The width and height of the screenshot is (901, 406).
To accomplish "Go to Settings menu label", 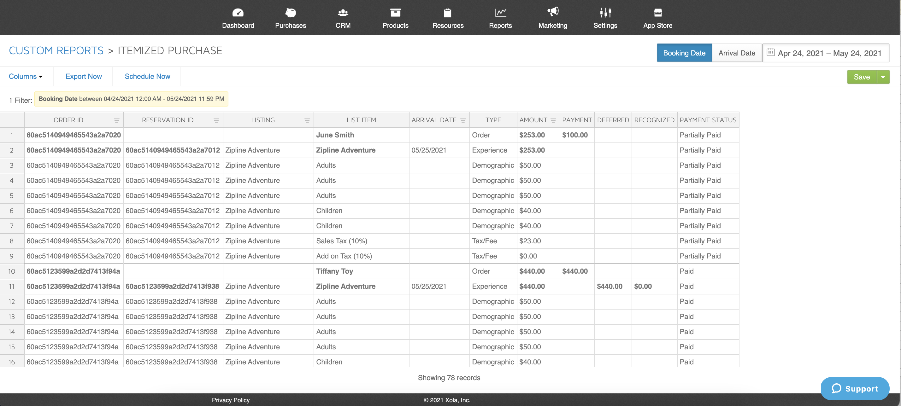I will click(x=605, y=26).
